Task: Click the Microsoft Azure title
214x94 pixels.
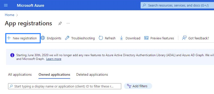Action: [x=30, y=6]
